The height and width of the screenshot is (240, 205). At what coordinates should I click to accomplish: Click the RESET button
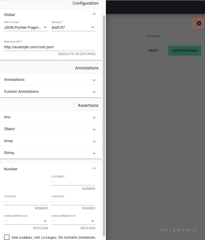point(154,51)
